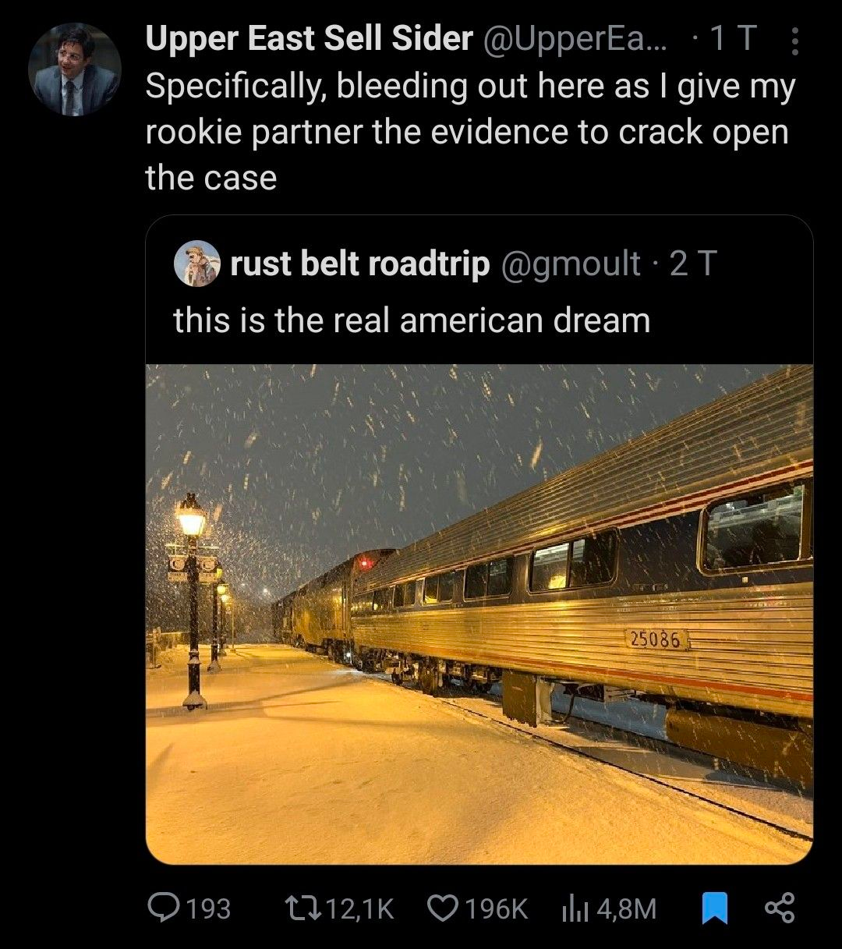
Task: Open Upper East Sell Sider's profile avatar
Action: click(x=75, y=69)
